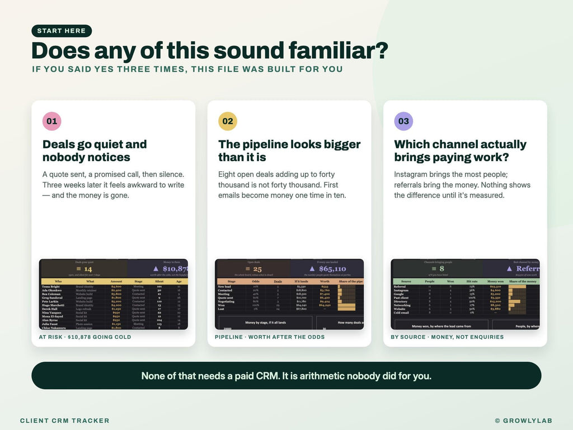The width and height of the screenshot is (573, 430).
Task: Click the 'Instagram brings the most people' paragraph
Action: click(462, 185)
